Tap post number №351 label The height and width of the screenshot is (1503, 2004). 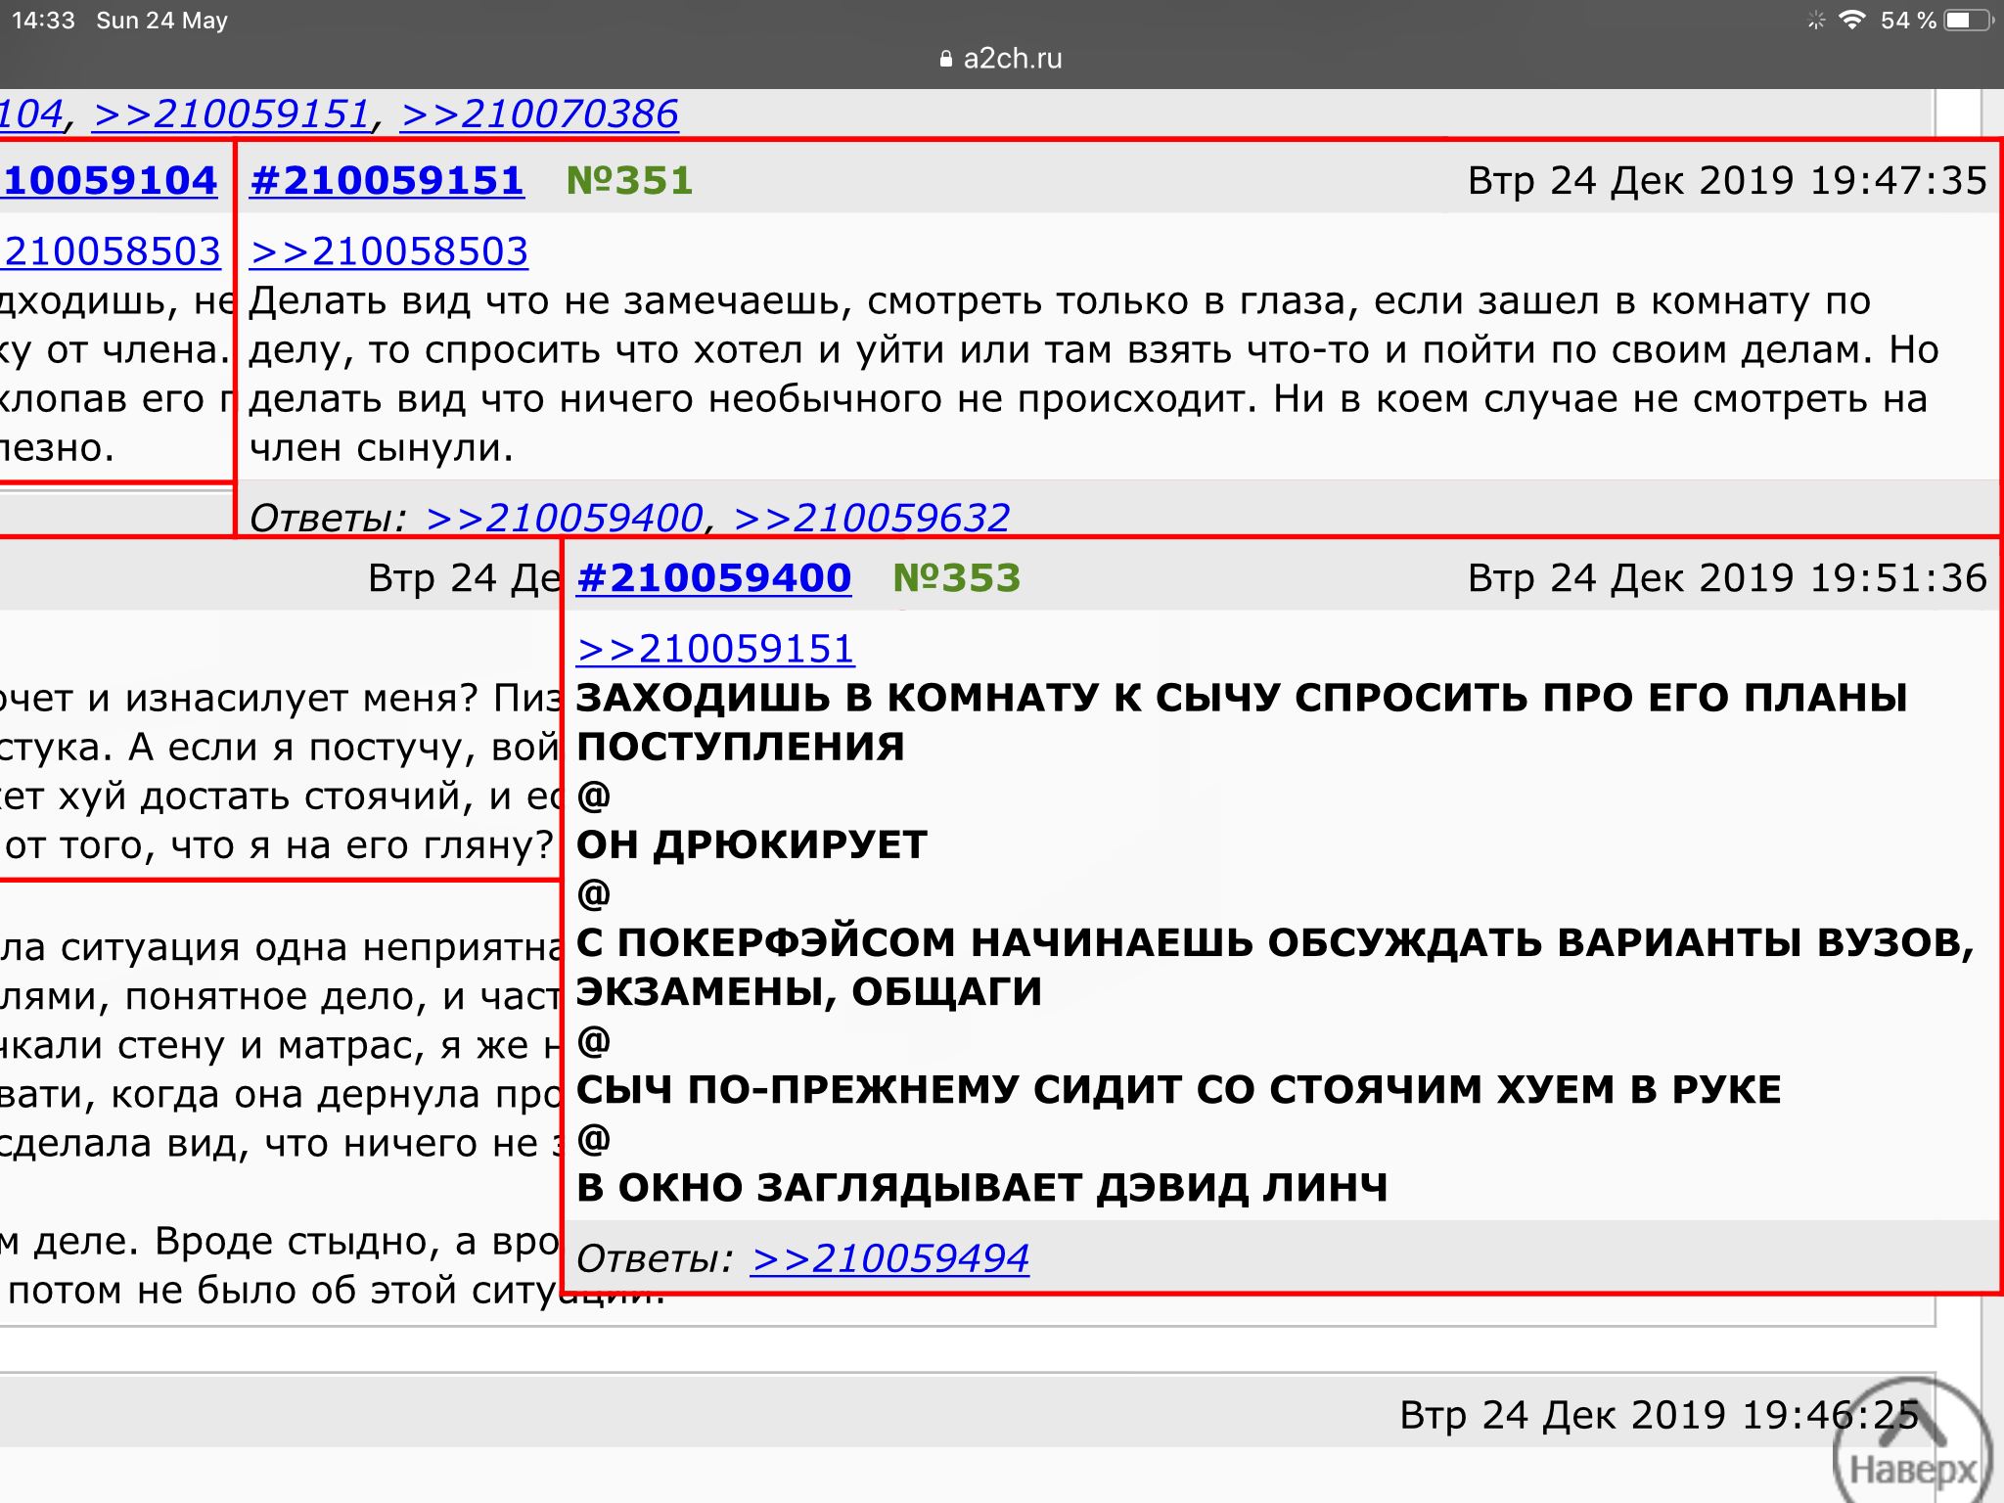point(630,181)
